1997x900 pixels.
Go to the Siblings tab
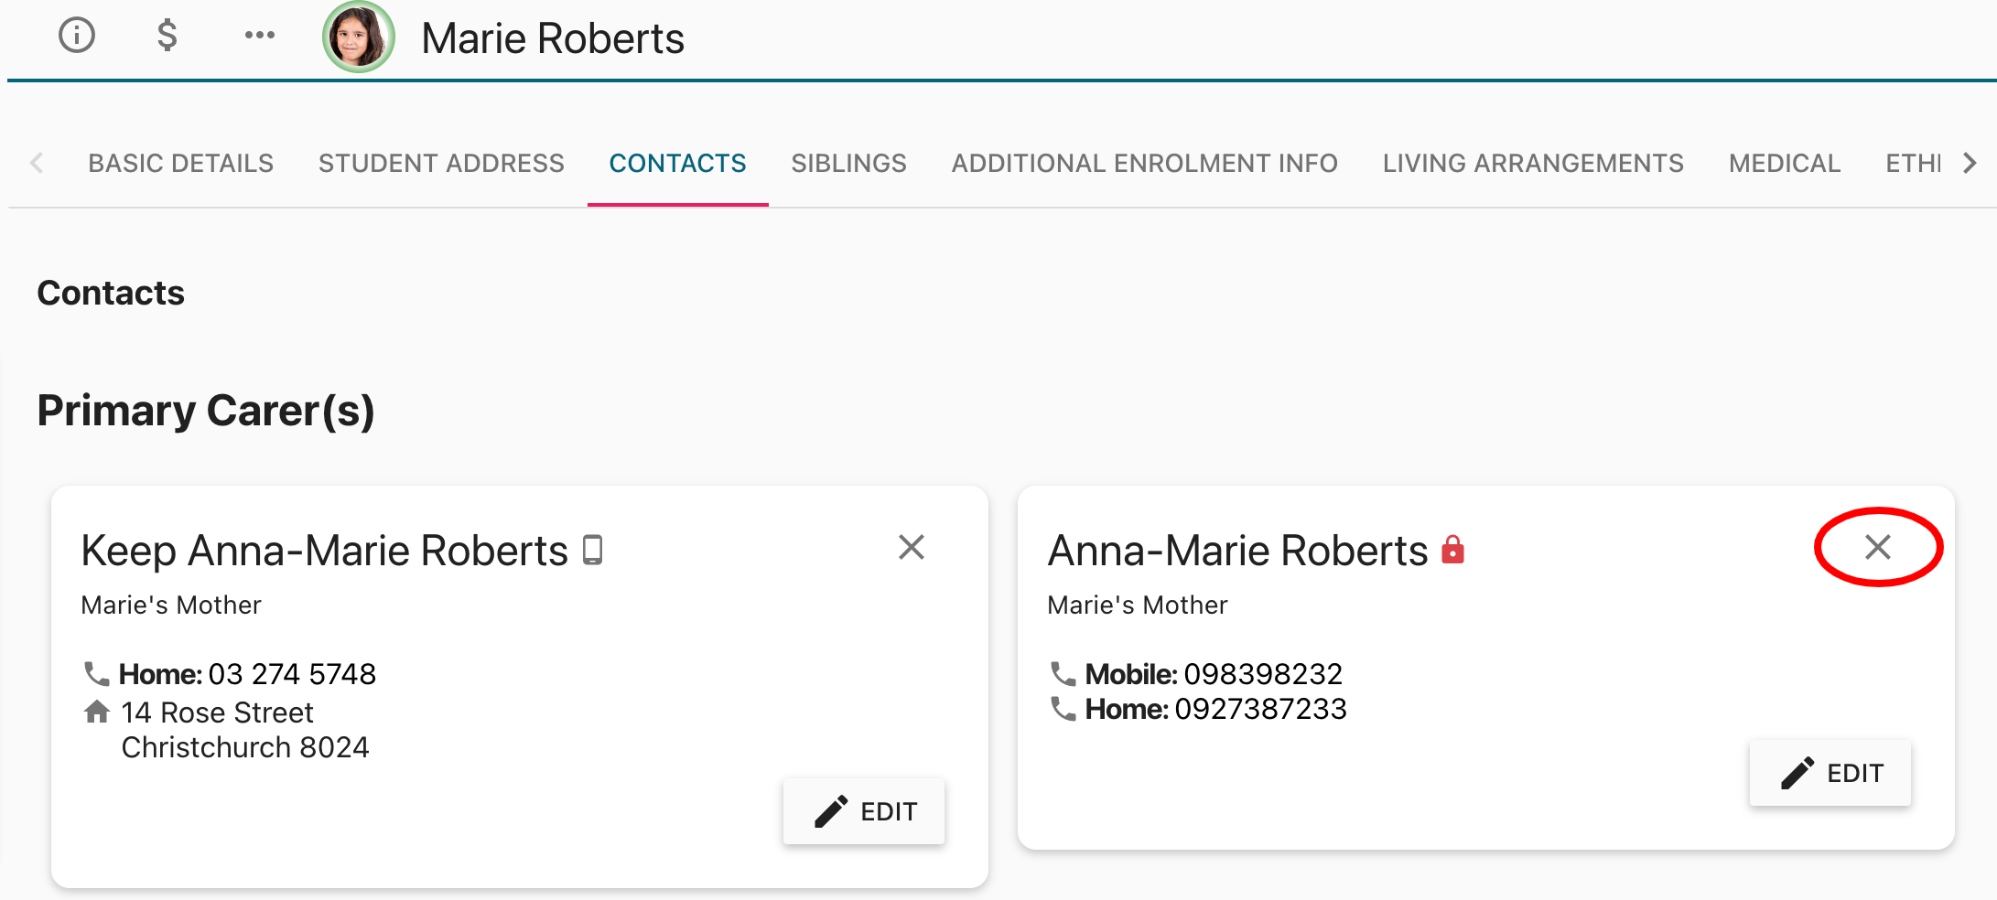(848, 163)
